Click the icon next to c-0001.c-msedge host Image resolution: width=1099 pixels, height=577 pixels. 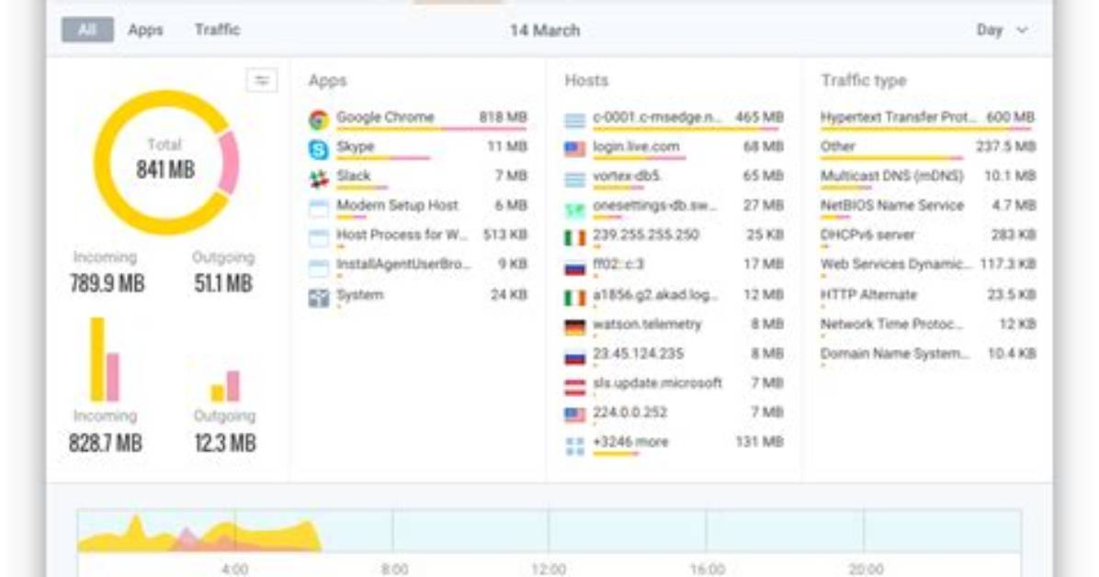pyautogui.click(x=574, y=120)
